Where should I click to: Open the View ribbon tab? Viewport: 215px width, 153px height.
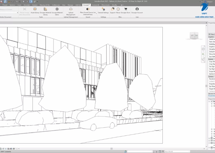pos(64,5)
